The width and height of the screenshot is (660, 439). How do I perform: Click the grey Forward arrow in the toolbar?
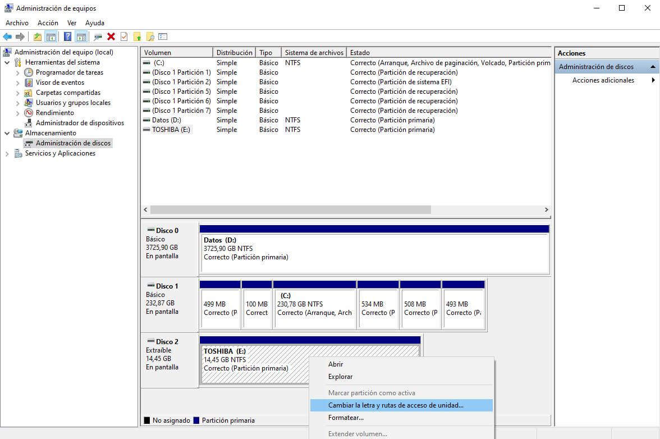[20, 37]
